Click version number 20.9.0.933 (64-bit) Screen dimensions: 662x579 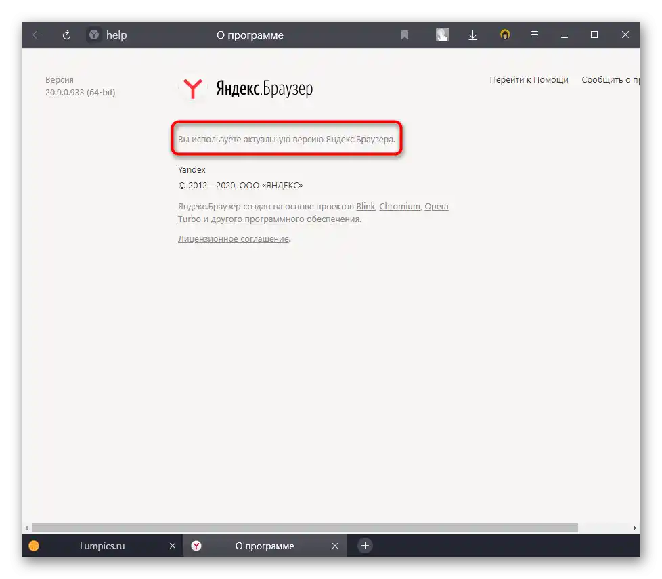pos(81,93)
